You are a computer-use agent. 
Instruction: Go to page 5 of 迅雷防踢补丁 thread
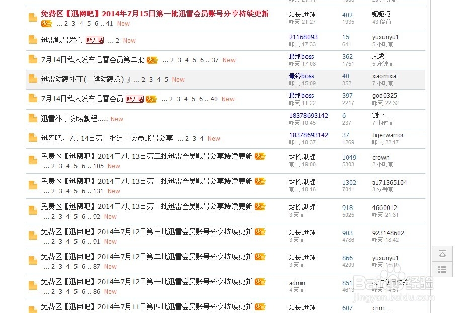167,80
